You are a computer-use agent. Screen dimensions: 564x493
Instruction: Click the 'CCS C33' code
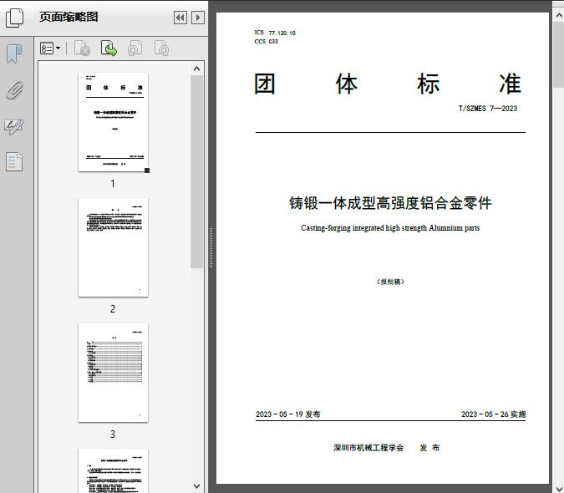tap(267, 42)
